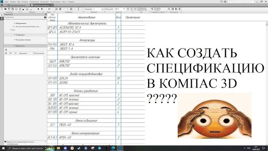
Task: Click the last icon in the Инструменты group
Action: tap(180, 9)
